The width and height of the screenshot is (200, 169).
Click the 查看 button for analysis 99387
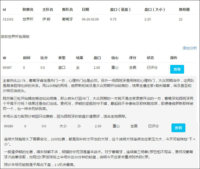point(177,69)
